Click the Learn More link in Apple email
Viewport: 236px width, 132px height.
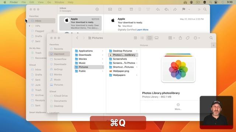pos(142,30)
